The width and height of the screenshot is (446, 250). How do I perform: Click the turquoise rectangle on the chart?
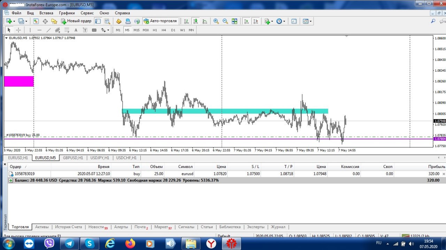pos(225,111)
